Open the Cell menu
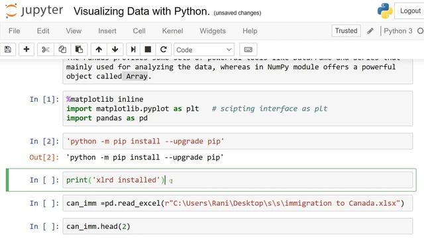 click(139, 31)
